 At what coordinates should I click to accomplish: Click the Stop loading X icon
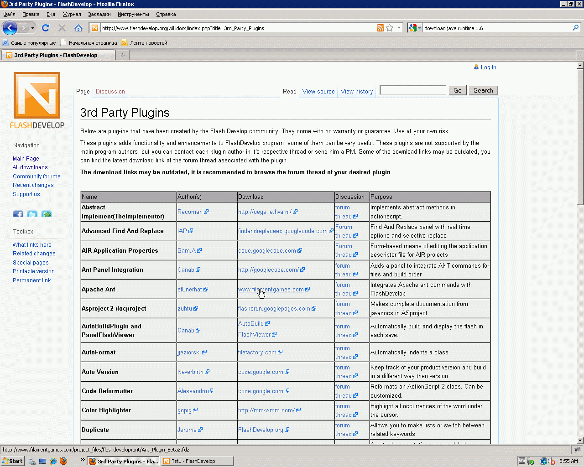(x=62, y=28)
